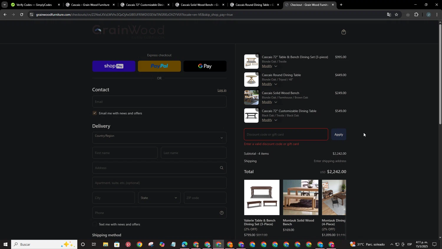The width and height of the screenshot is (442, 249).
Task: Pay with Shop Pay button
Action: tap(114, 66)
